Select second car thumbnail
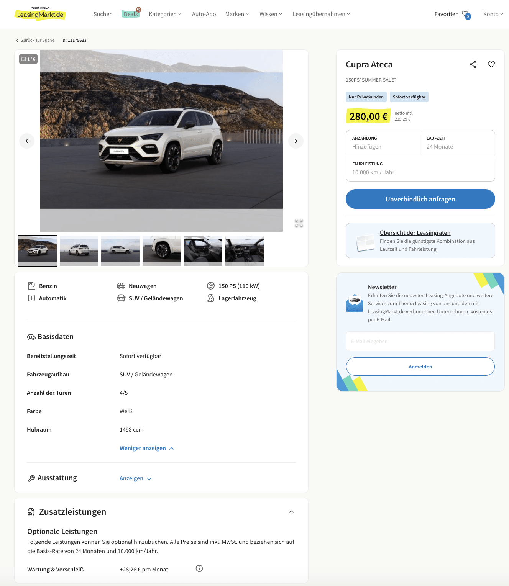 point(79,250)
